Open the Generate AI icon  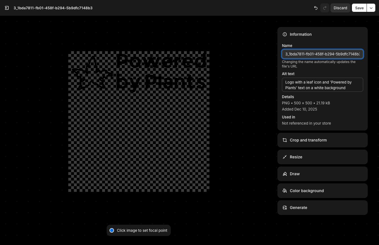click(285, 208)
